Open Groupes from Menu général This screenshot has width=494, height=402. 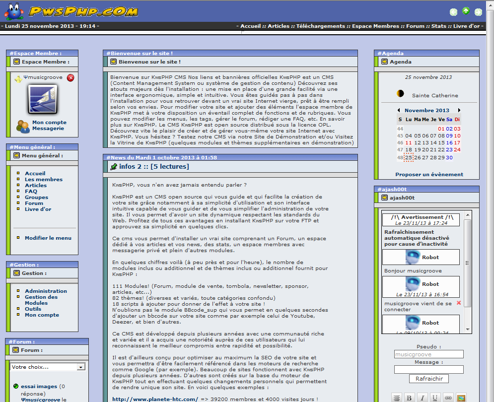pyautogui.click(x=37, y=197)
